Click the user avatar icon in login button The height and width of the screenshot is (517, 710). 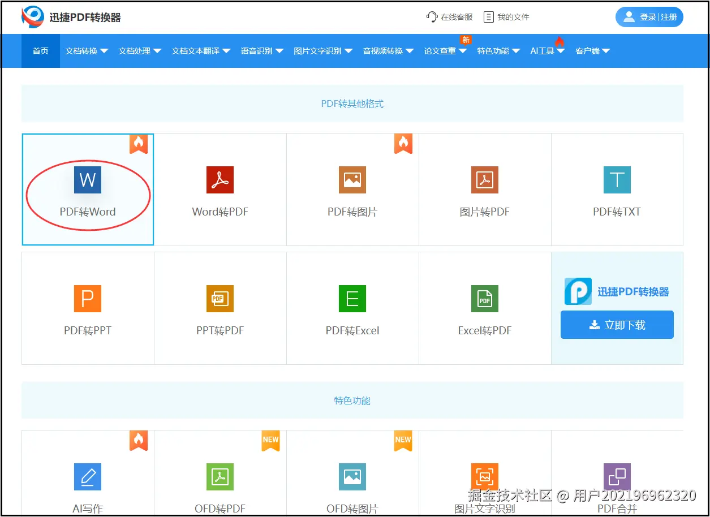pyautogui.click(x=629, y=17)
